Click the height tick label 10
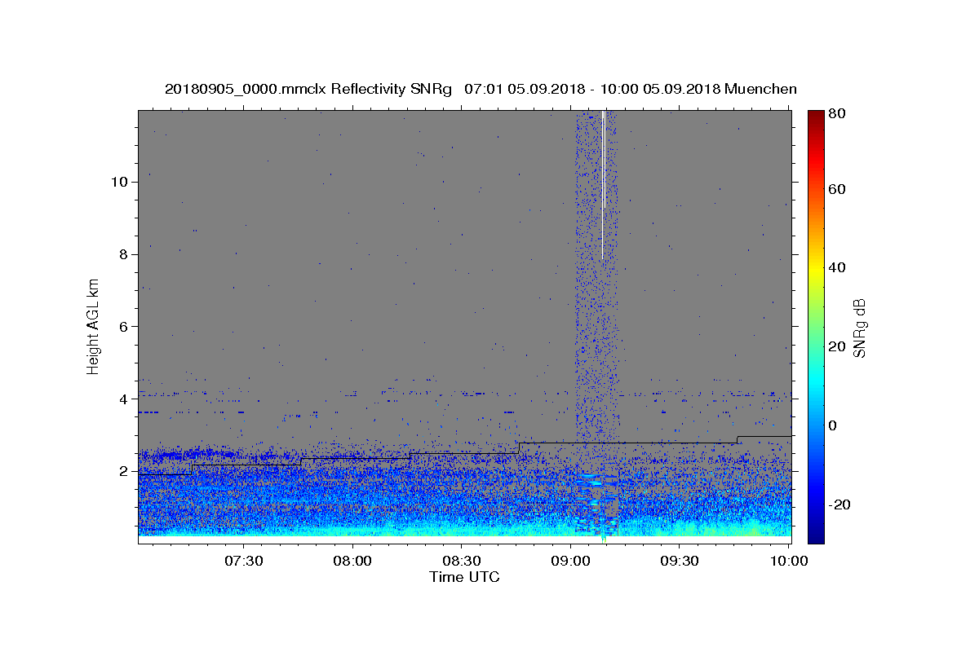The image size is (979, 652). pyautogui.click(x=118, y=181)
